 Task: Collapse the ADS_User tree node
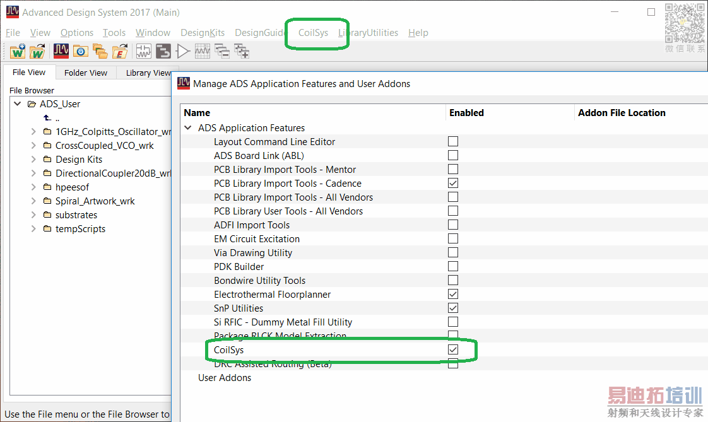18,104
